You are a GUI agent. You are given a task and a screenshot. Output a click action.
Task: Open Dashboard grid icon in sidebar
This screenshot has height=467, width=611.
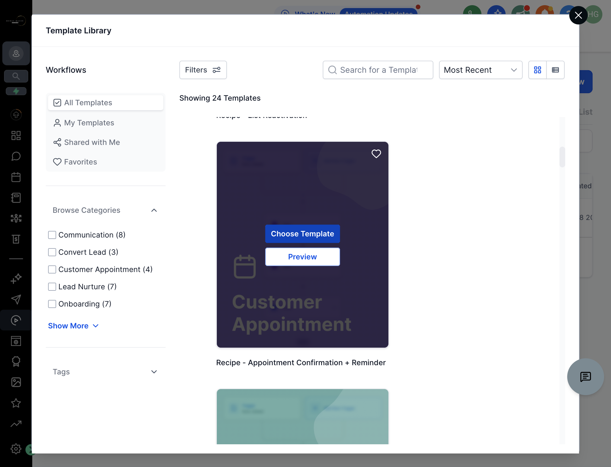tap(16, 135)
